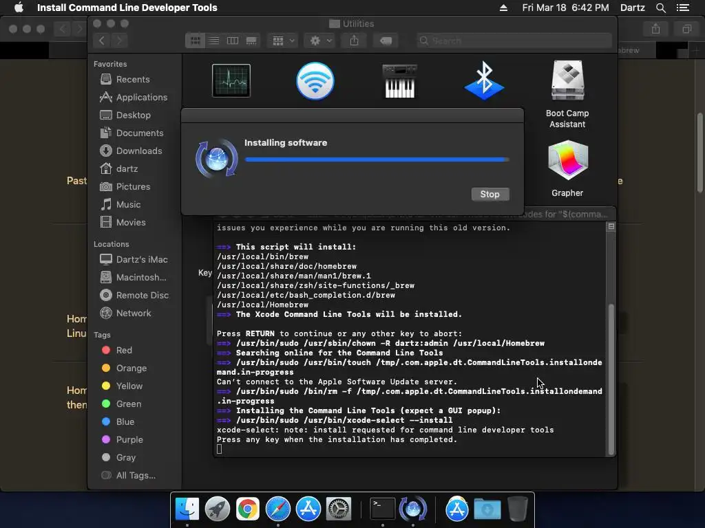Screen dimensions: 705x528
Task: Select Pictures in Finder sidebar
Action: (133, 187)
